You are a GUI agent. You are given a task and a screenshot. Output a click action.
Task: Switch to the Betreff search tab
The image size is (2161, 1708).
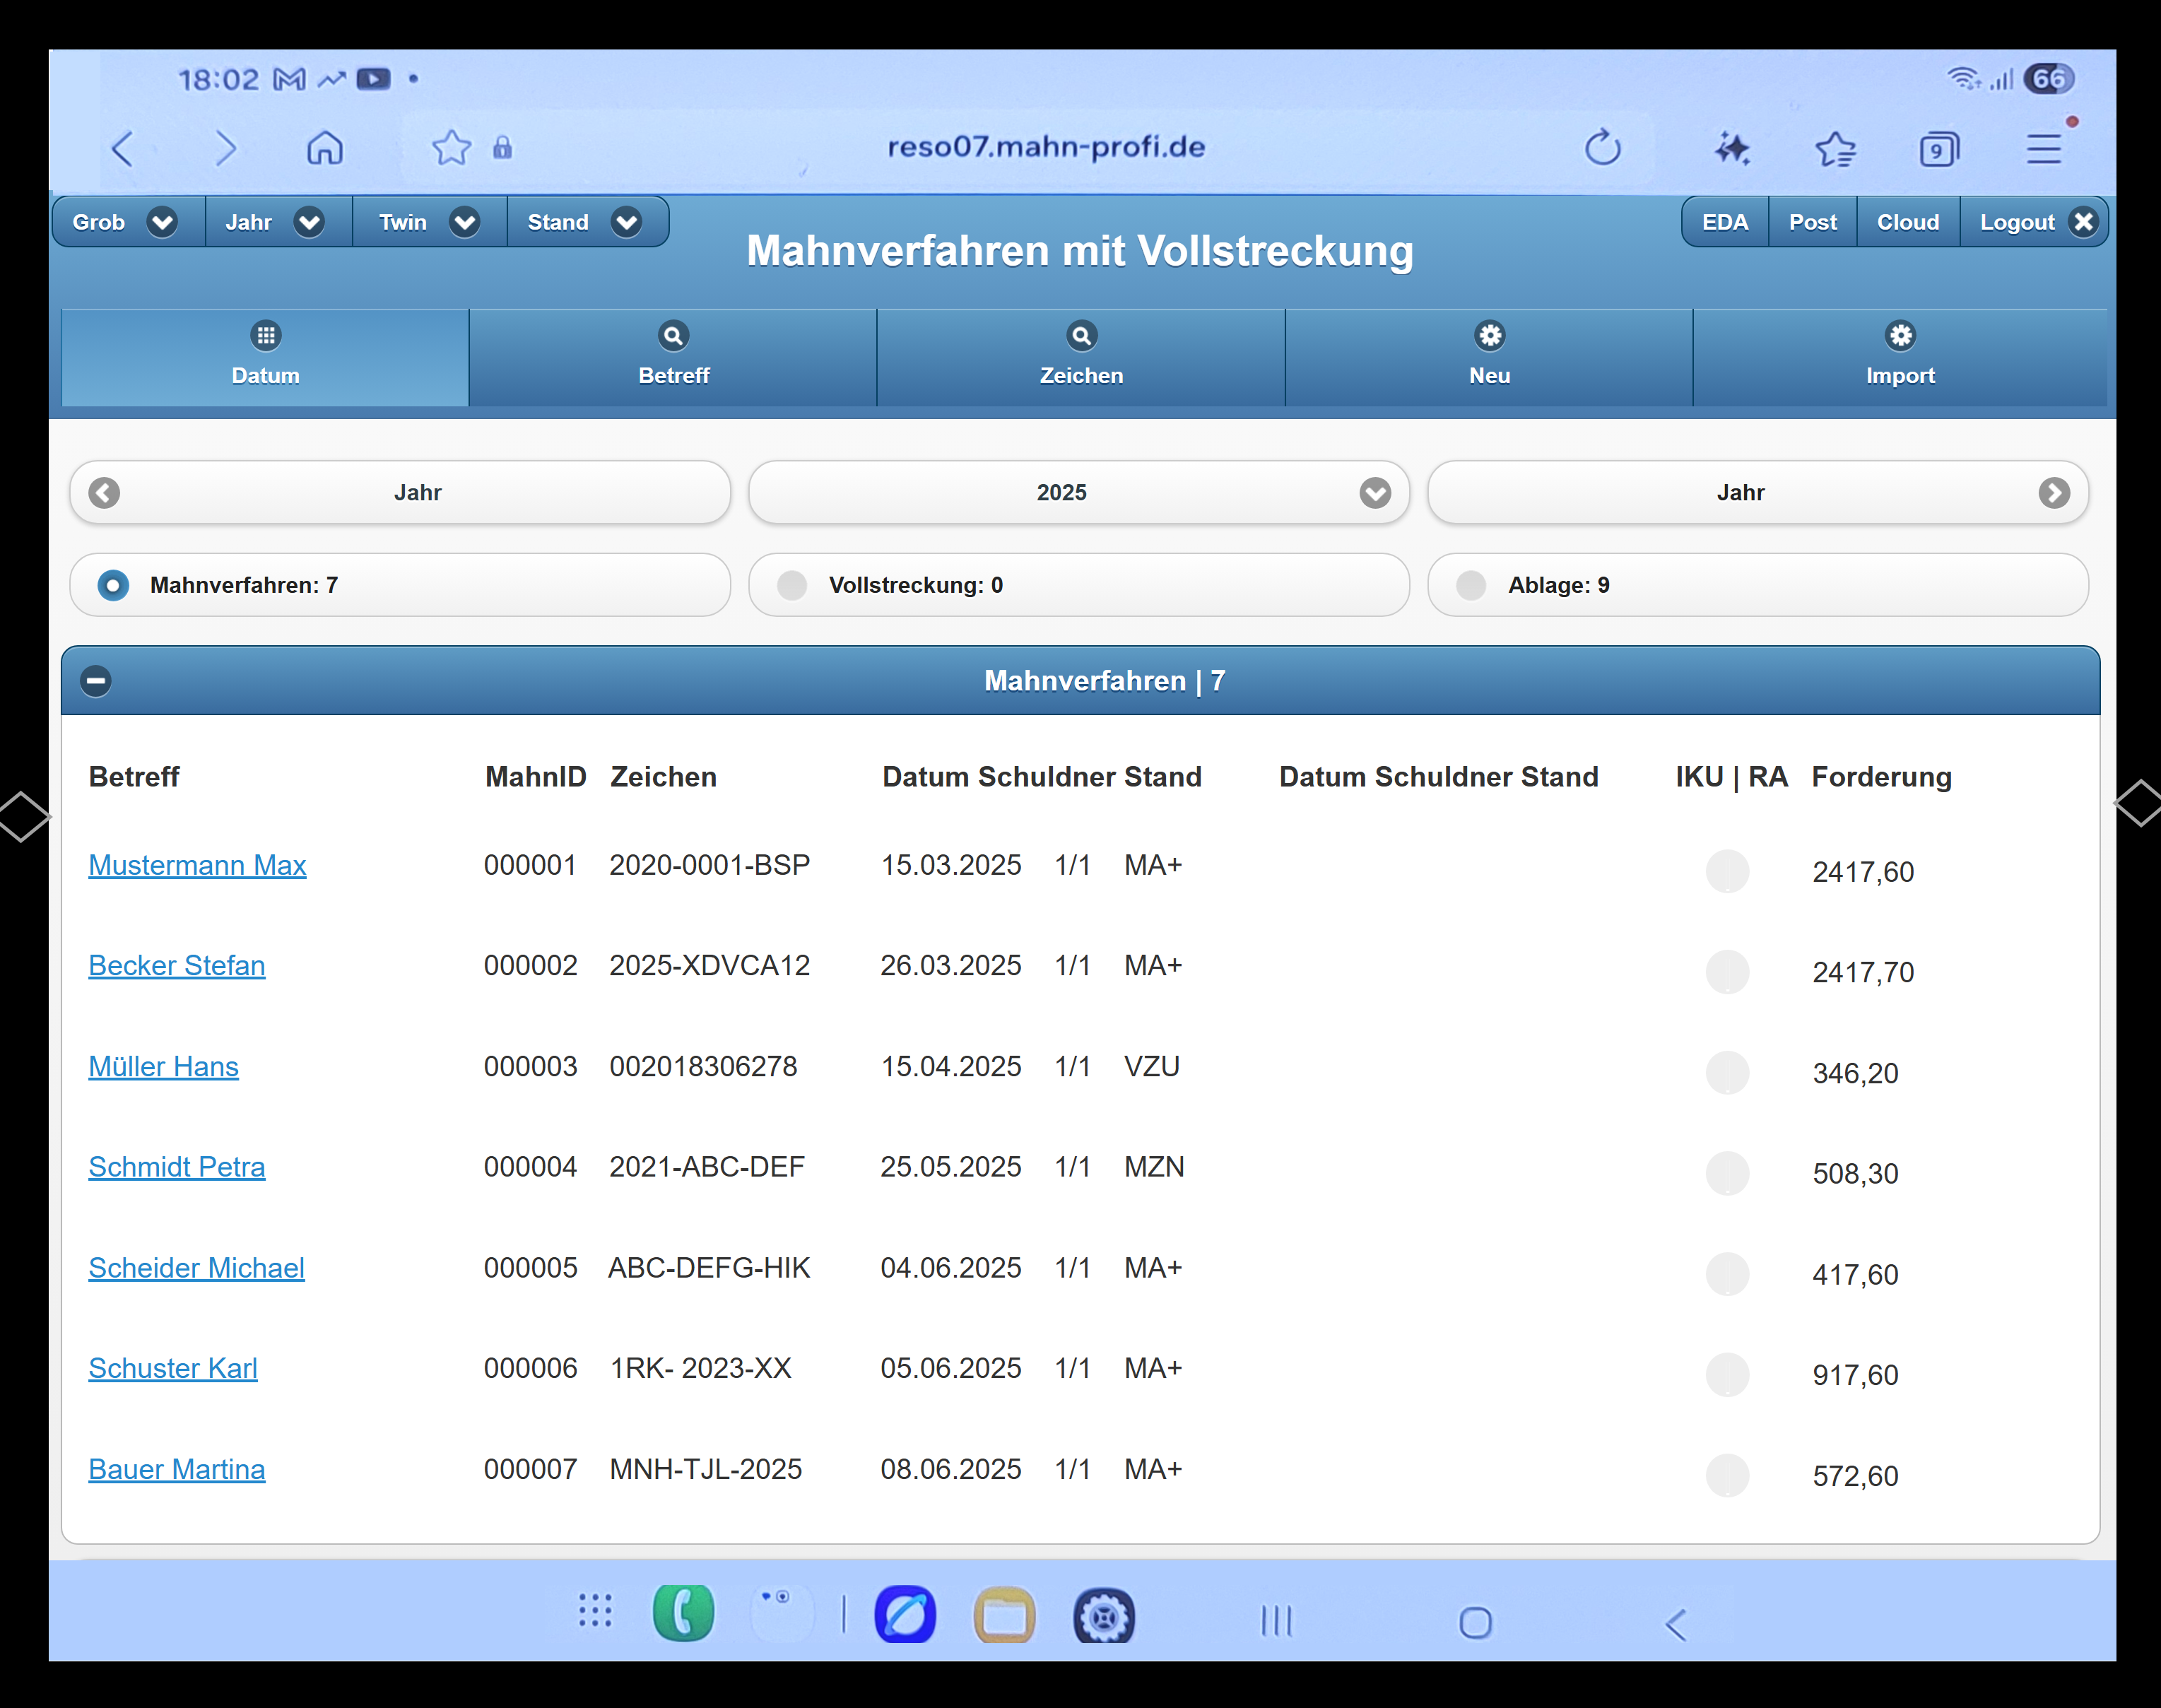(673, 356)
